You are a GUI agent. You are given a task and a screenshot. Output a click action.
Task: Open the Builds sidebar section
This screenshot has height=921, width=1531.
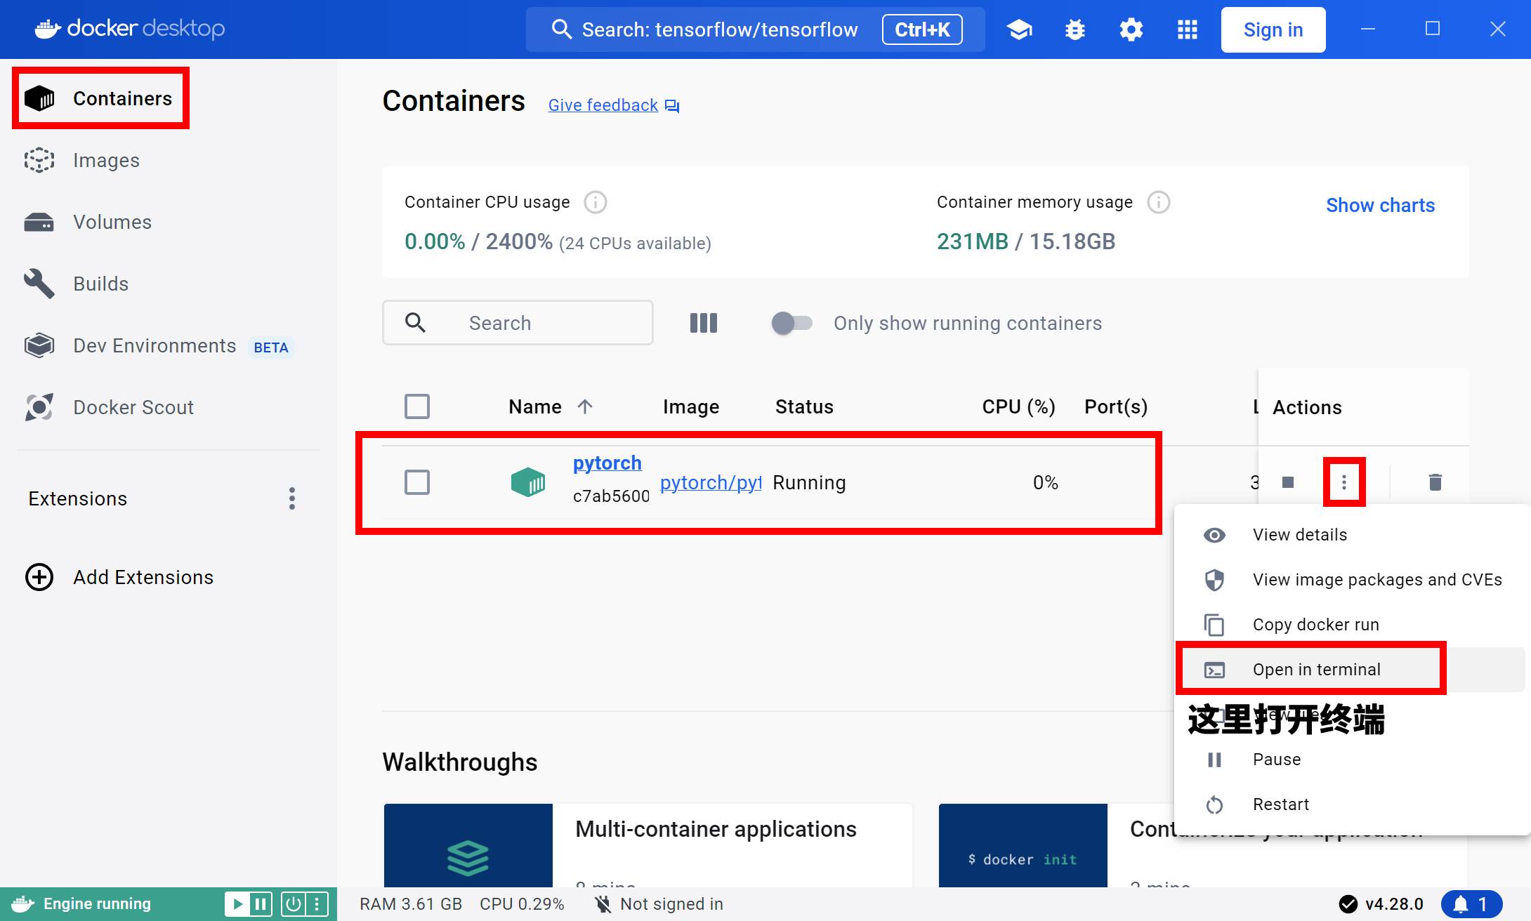point(77,284)
